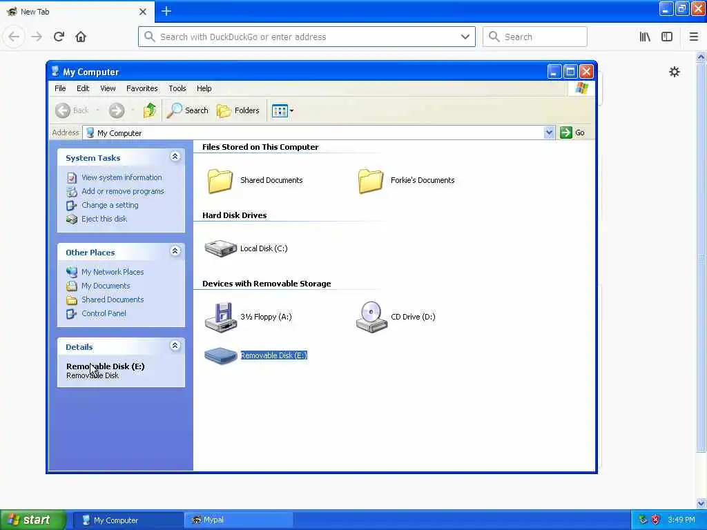The width and height of the screenshot is (707, 530).
Task: Click the browser reload icon
Action: pyautogui.click(x=59, y=37)
